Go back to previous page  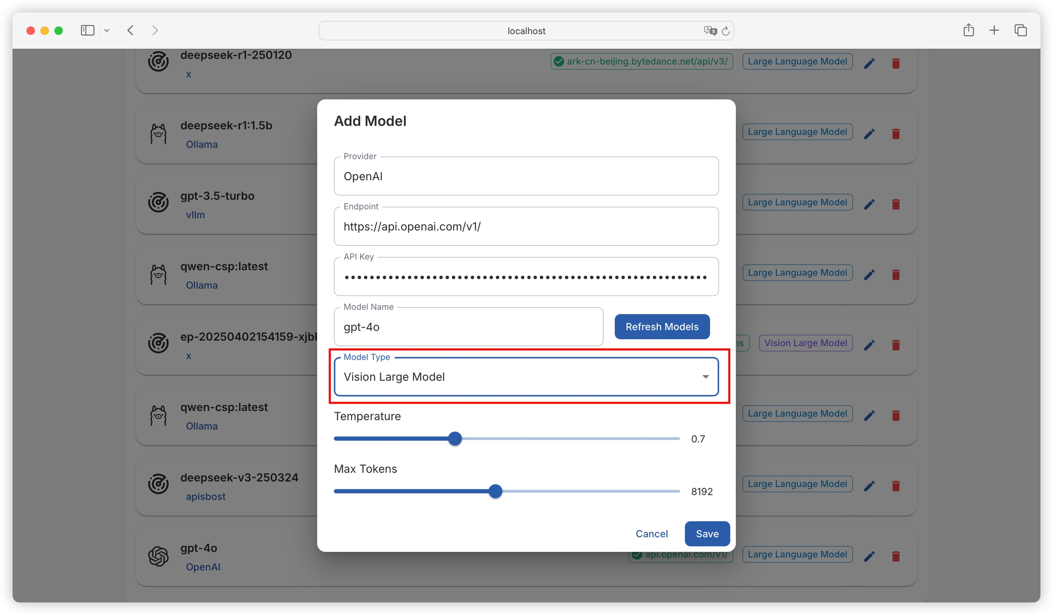pos(131,30)
